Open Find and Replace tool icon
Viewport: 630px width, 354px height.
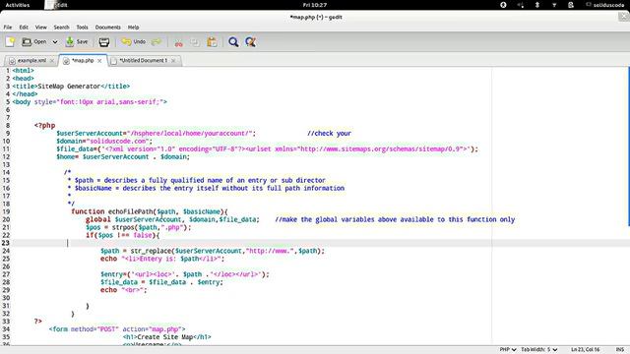coord(250,42)
